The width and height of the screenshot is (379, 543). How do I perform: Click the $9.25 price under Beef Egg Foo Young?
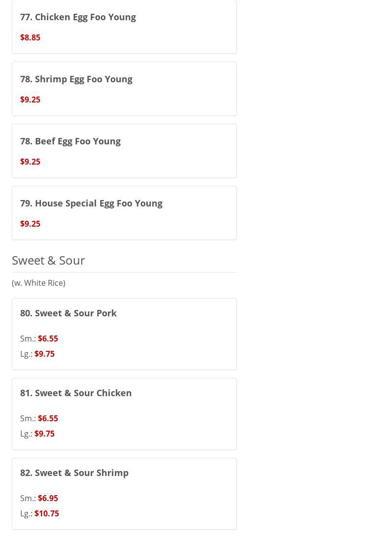pos(30,162)
